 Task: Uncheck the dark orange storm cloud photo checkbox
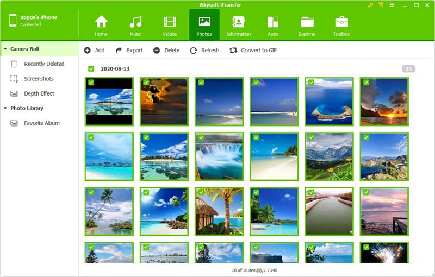tap(146, 82)
